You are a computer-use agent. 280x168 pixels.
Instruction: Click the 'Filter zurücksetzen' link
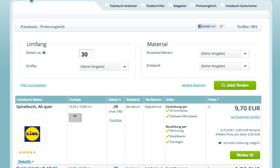33,85
